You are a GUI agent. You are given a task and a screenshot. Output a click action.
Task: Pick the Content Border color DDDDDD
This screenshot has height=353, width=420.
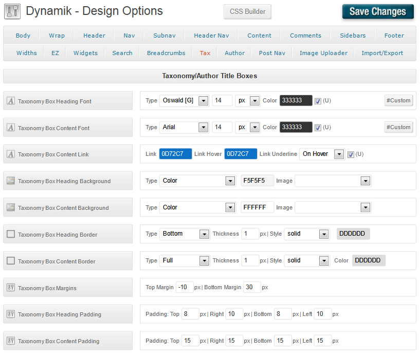point(369,260)
